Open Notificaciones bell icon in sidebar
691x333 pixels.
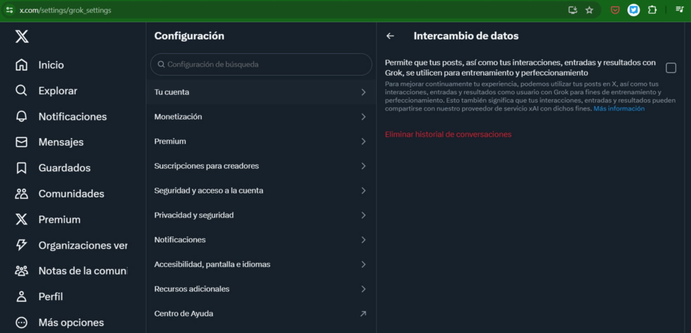click(22, 116)
